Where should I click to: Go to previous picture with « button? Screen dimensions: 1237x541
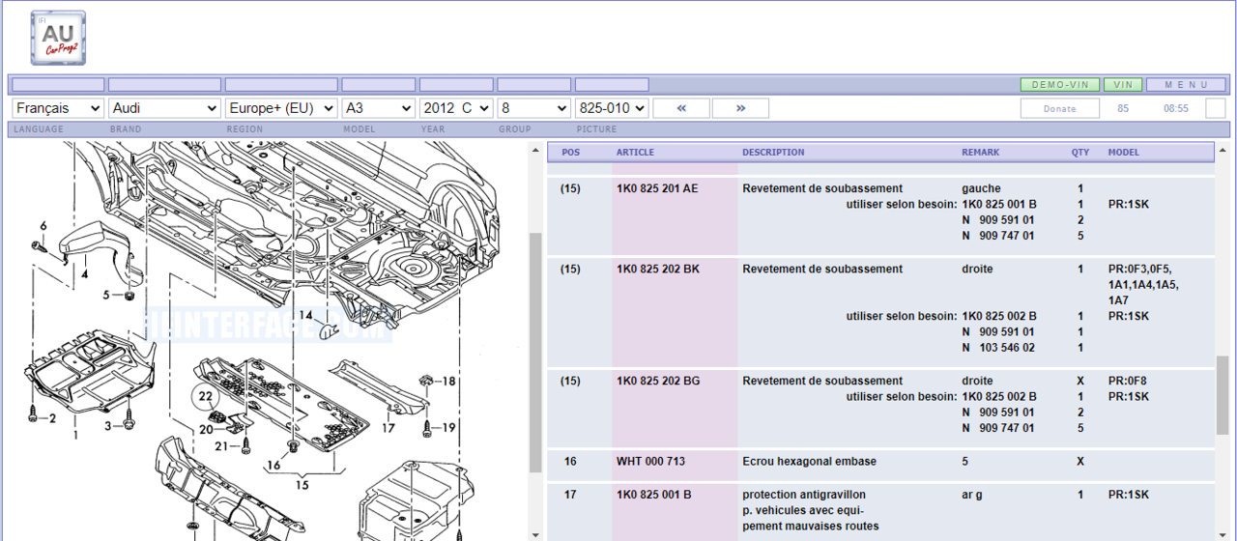click(680, 108)
